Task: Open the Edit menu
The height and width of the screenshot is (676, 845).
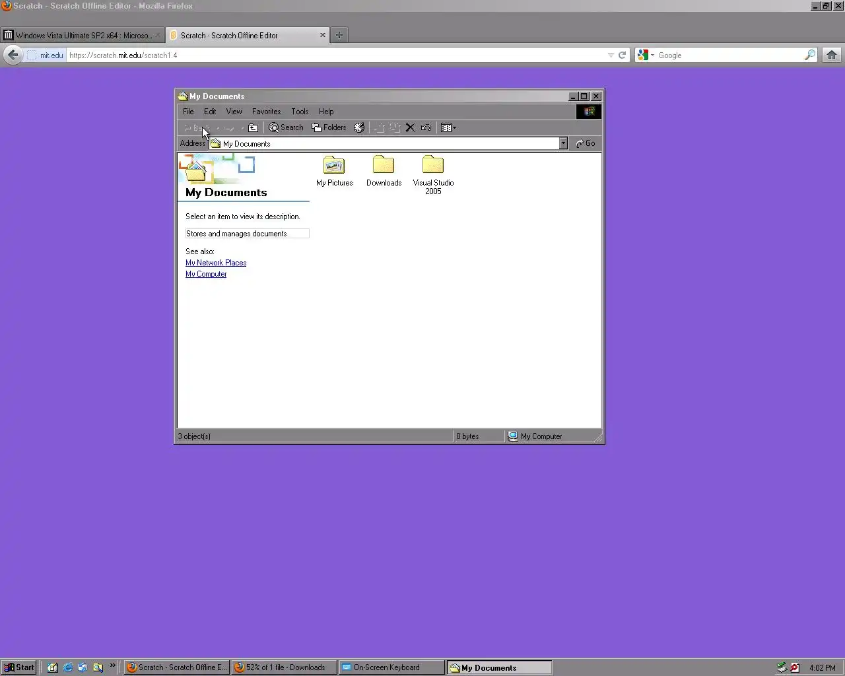Action: 210,112
